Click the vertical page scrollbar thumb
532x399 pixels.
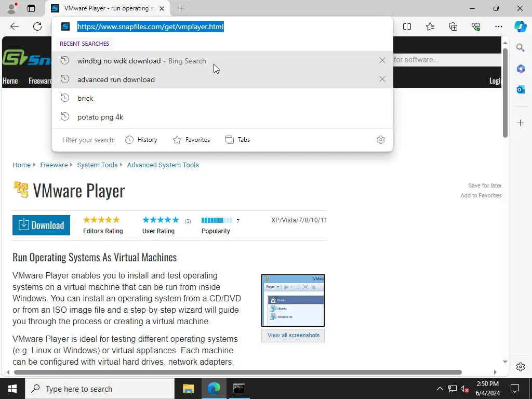coord(505,94)
